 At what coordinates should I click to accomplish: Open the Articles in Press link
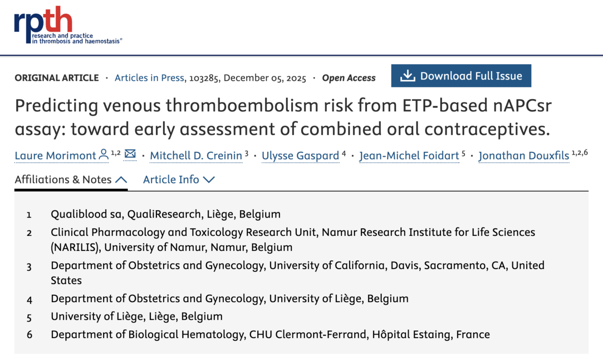point(149,78)
